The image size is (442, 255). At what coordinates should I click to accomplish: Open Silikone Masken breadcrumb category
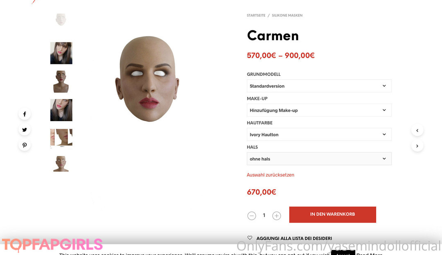point(287,16)
